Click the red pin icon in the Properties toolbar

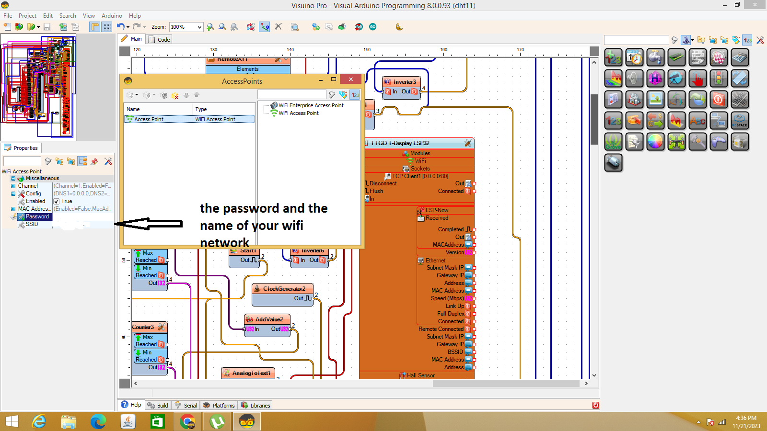click(94, 161)
